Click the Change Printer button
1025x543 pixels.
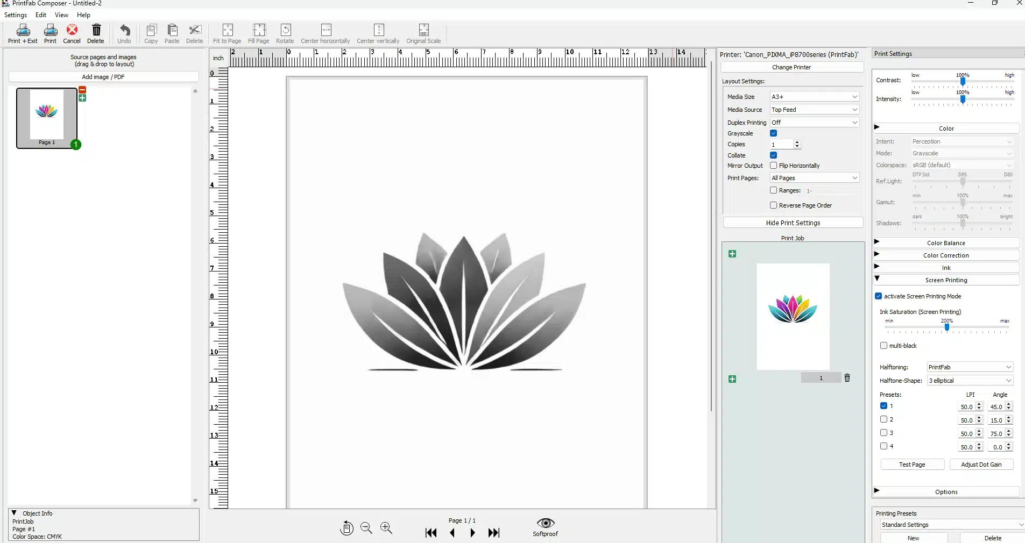[x=791, y=67]
